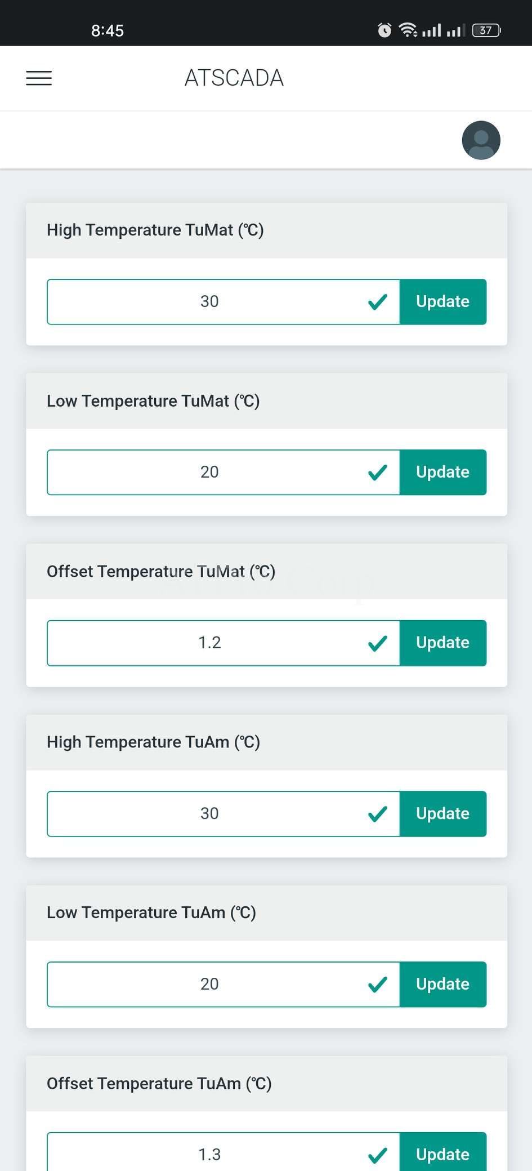Viewport: 532px width, 1171px height.
Task: Click the checkmark in High Temperature TuAm field
Action: tap(377, 814)
